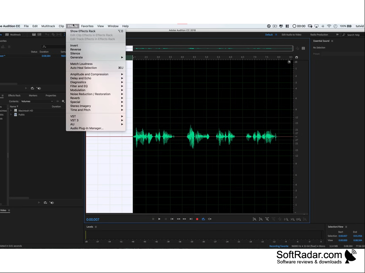Click the Stop transport button
Image resolution: width=365 pixels, height=273 pixels.
point(153,219)
